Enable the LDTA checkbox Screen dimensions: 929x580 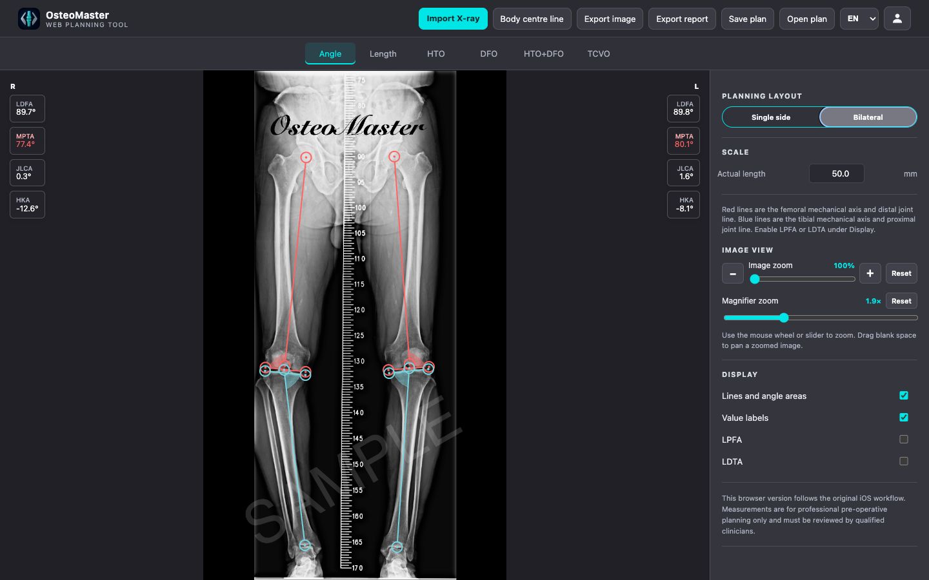[903, 461]
